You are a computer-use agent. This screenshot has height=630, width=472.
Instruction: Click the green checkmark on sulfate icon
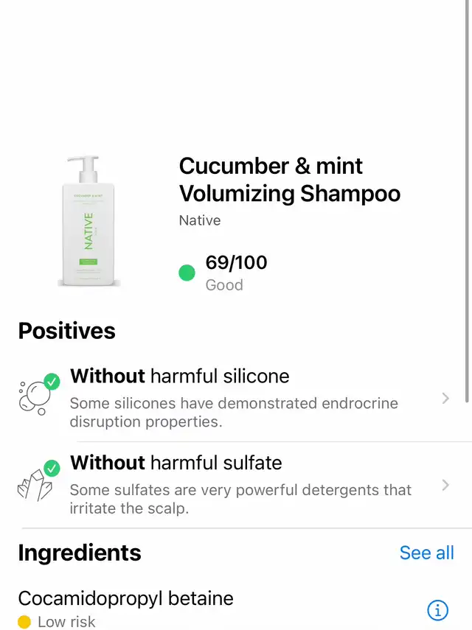(52, 468)
